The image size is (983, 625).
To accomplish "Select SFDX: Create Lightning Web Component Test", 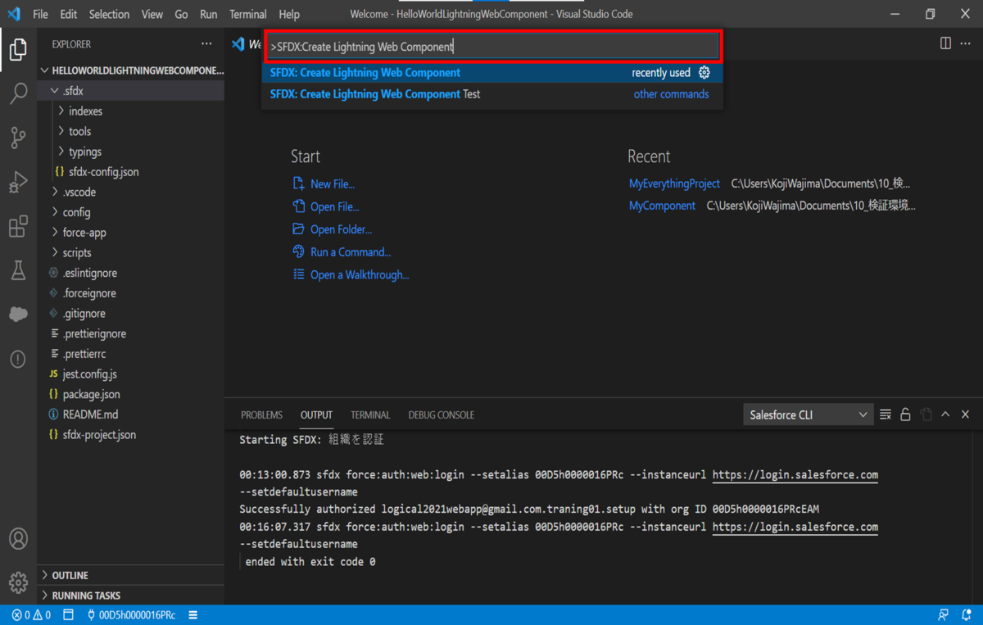I will (492, 94).
